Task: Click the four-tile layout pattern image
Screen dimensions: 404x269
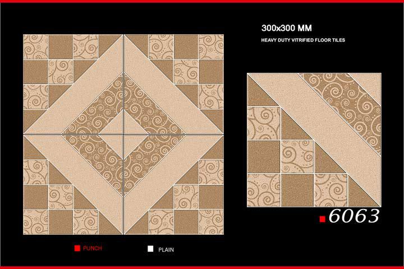Action: tap(123, 134)
